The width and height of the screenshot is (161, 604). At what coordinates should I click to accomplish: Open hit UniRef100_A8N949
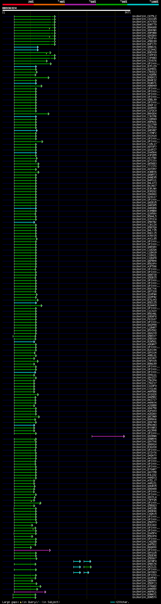coord(144,86)
